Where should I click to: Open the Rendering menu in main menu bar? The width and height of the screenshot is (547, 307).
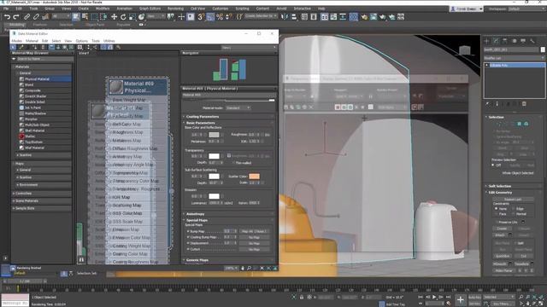175,9
